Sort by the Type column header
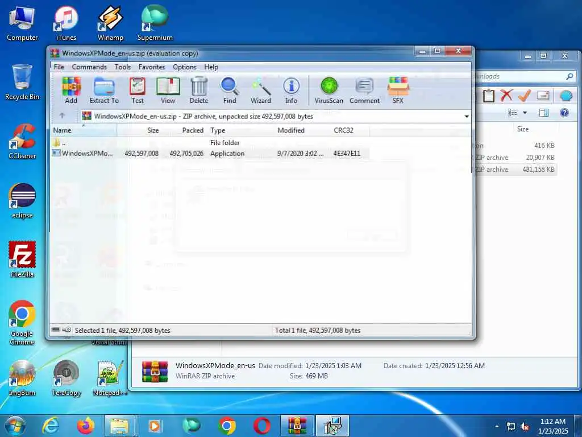Screen dimensions: 582x437 (x=240, y=130)
